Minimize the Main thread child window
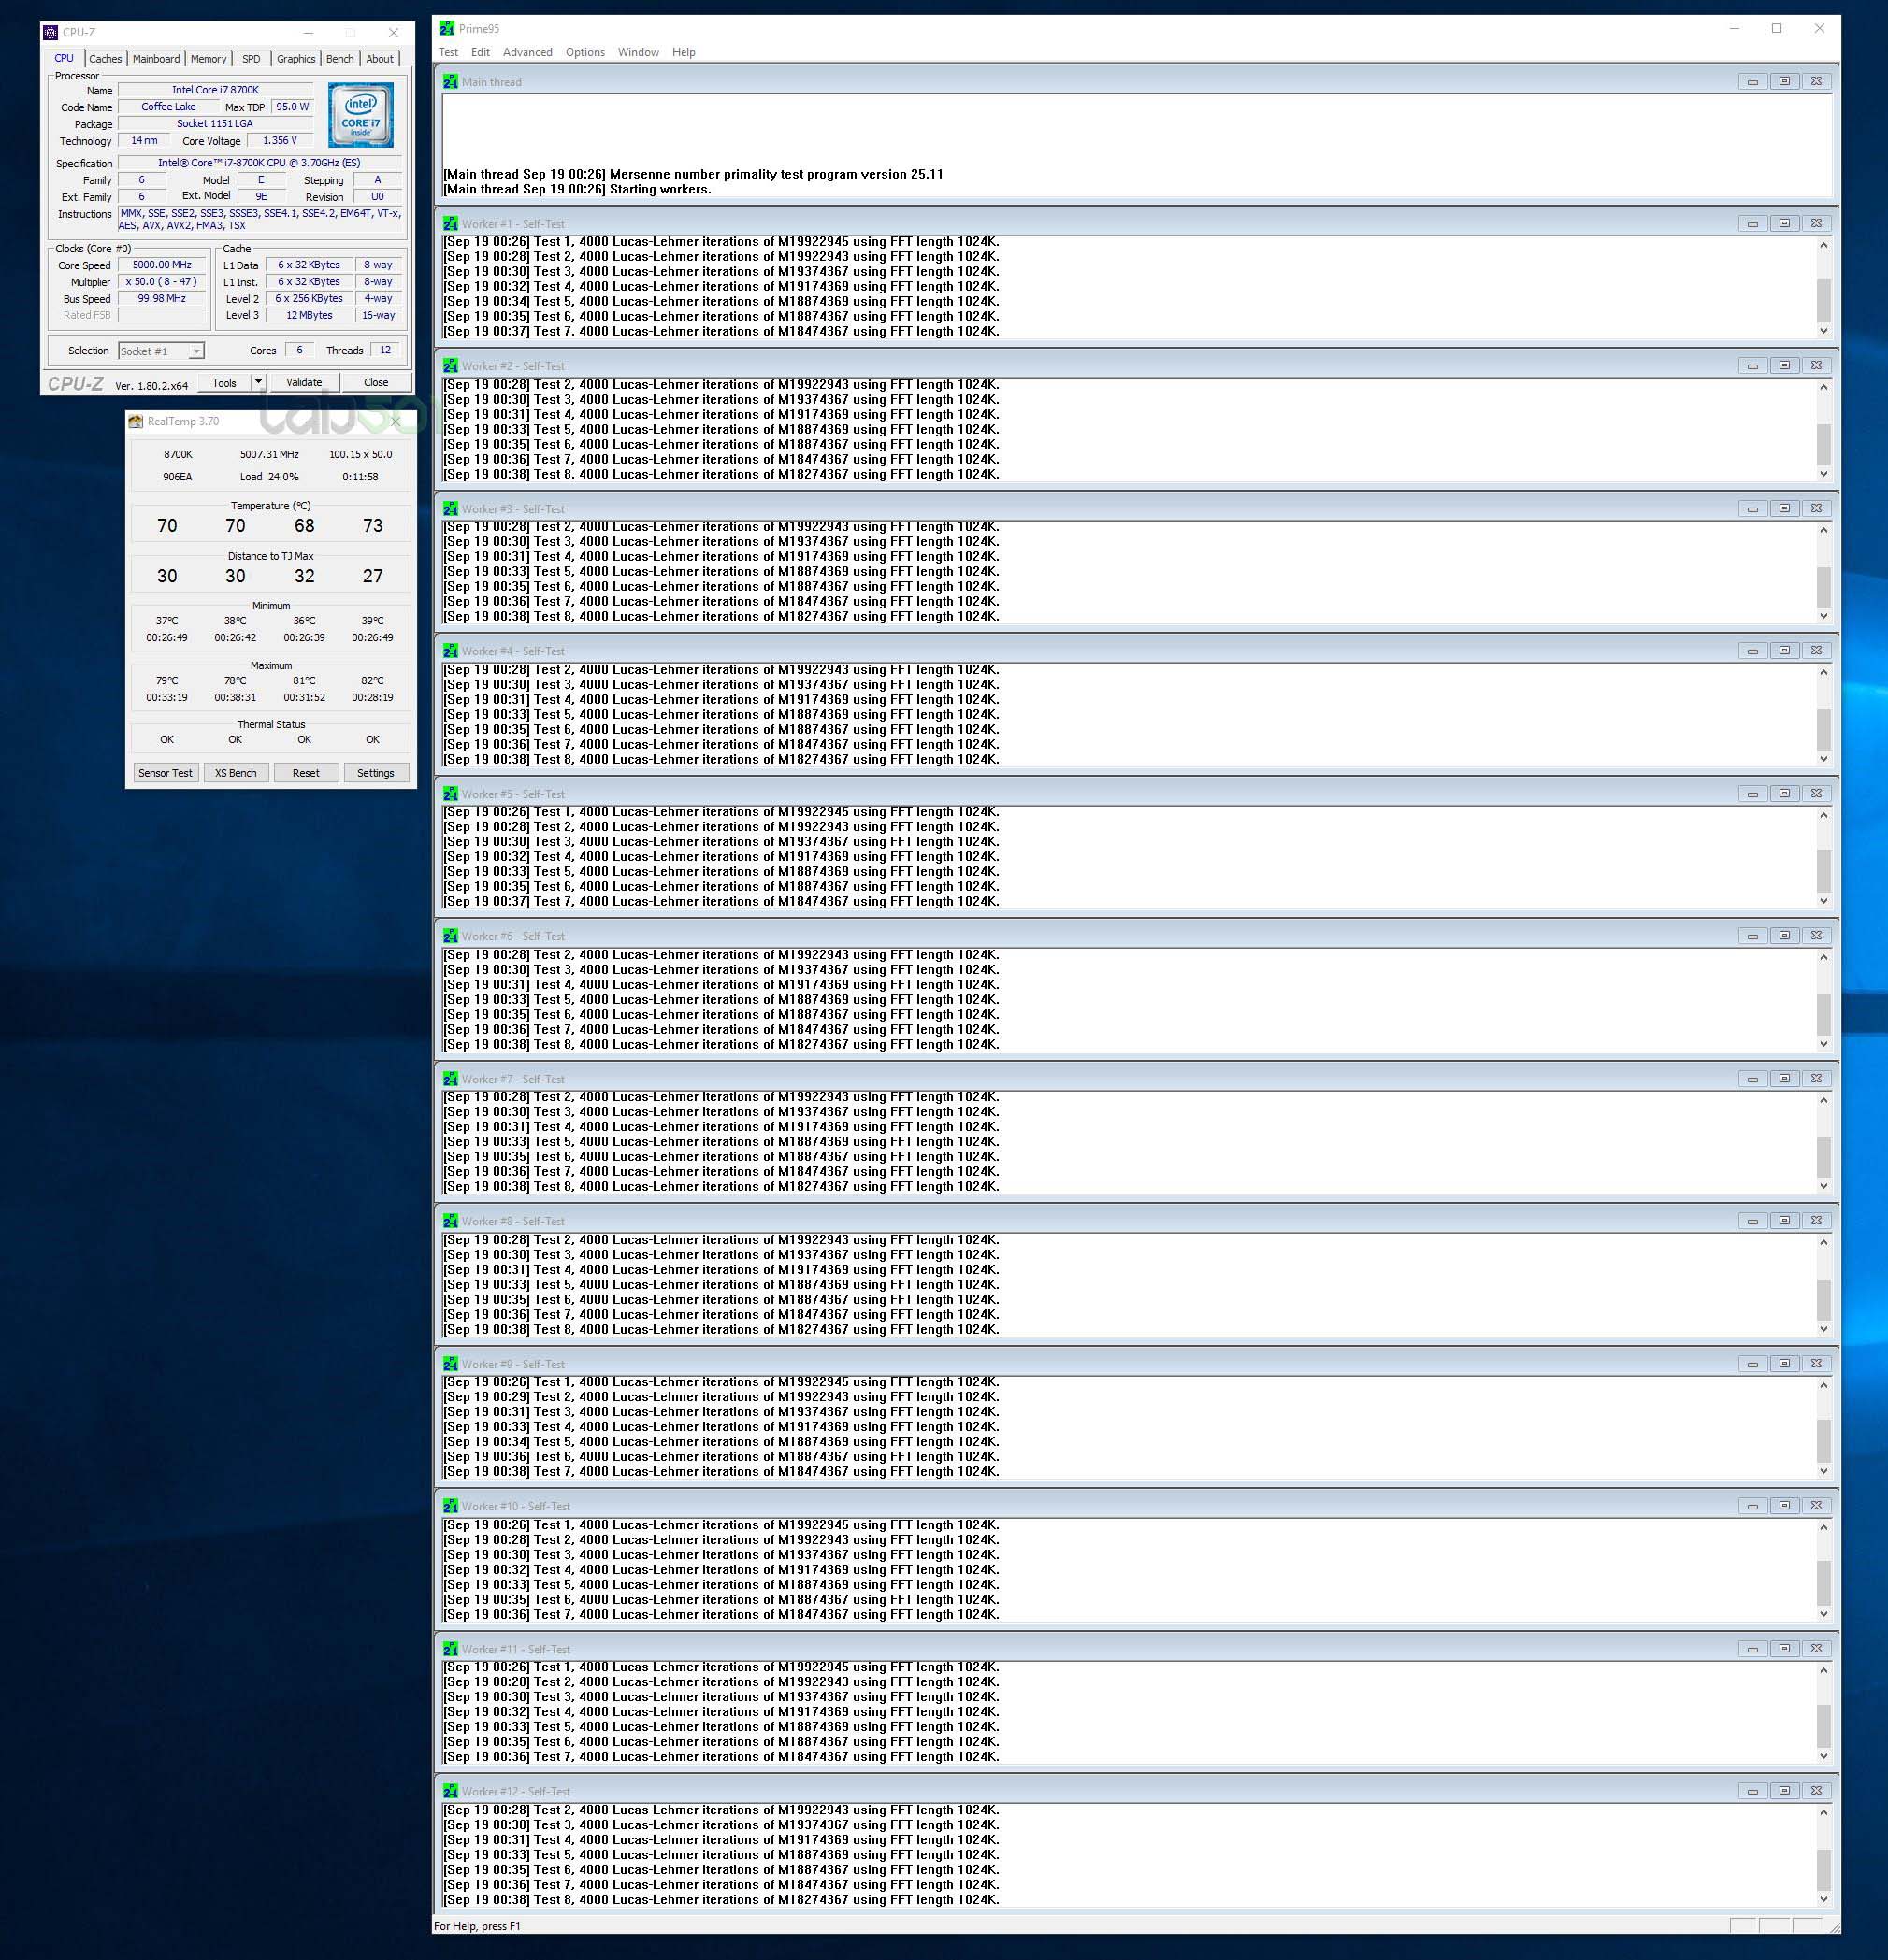 (1751, 81)
